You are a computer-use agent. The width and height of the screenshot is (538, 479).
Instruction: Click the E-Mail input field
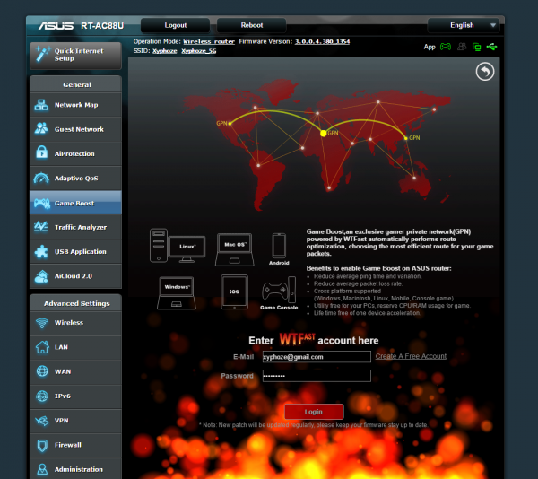[317, 356]
